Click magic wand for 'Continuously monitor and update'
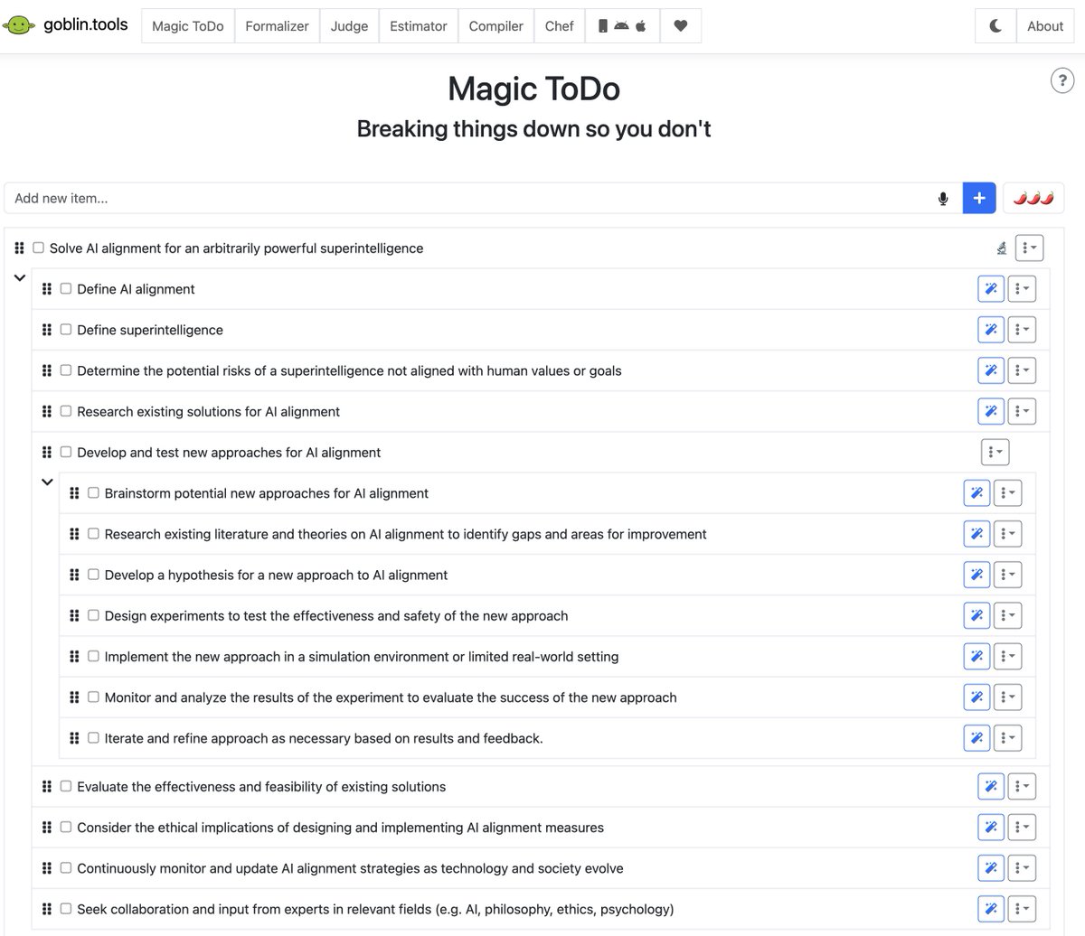Screen dimensions: 1085x936 (991, 868)
